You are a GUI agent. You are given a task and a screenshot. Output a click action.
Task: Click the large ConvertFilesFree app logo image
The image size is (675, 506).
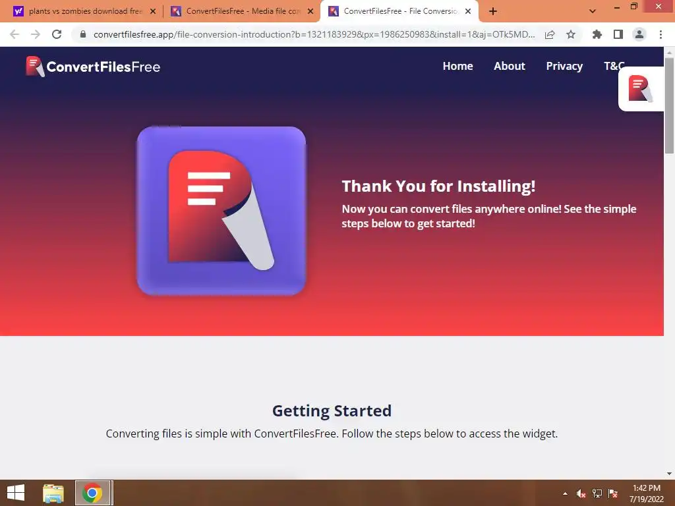(221, 211)
